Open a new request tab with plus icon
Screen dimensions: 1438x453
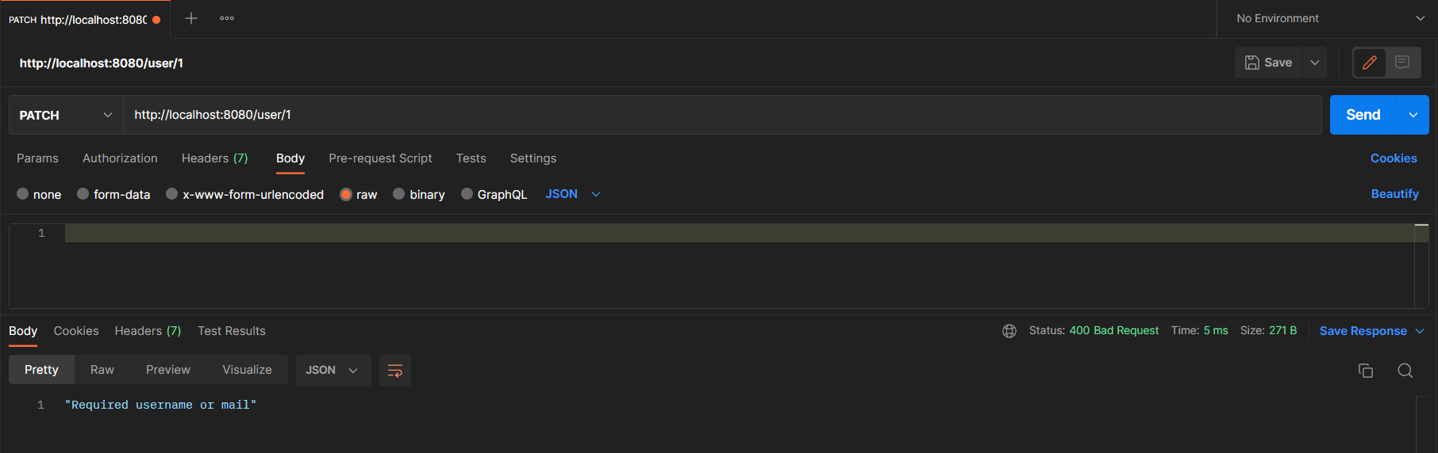click(191, 18)
